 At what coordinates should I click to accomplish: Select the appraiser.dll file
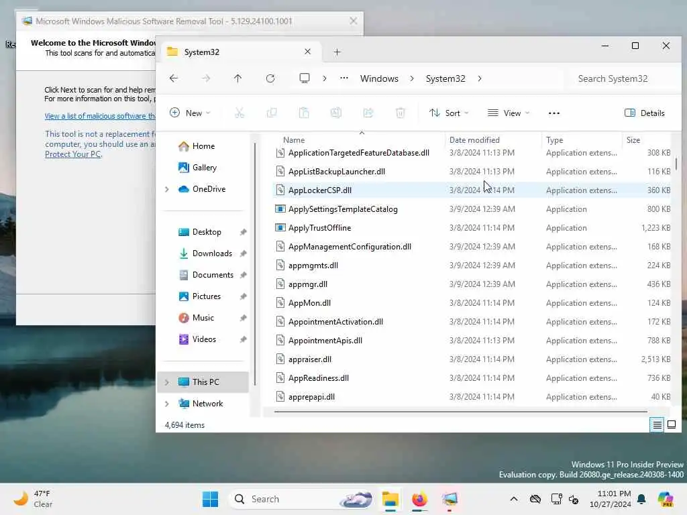click(472, 359)
